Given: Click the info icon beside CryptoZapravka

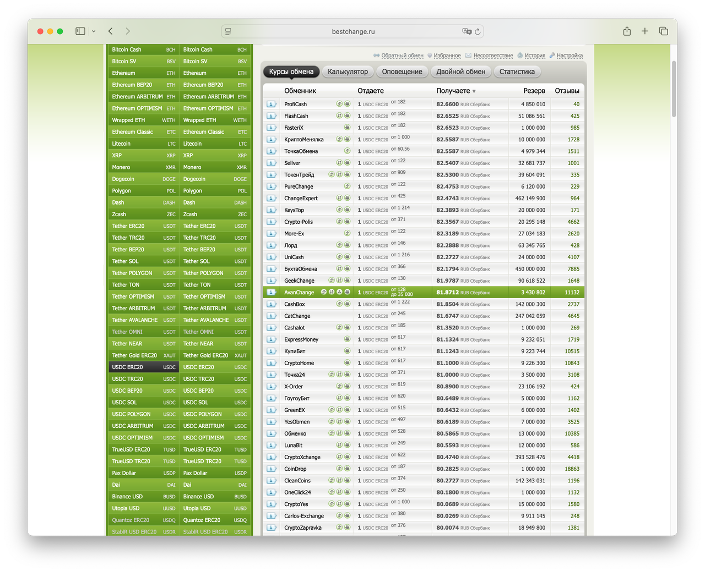Looking at the screenshot, I should pyautogui.click(x=271, y=528).
